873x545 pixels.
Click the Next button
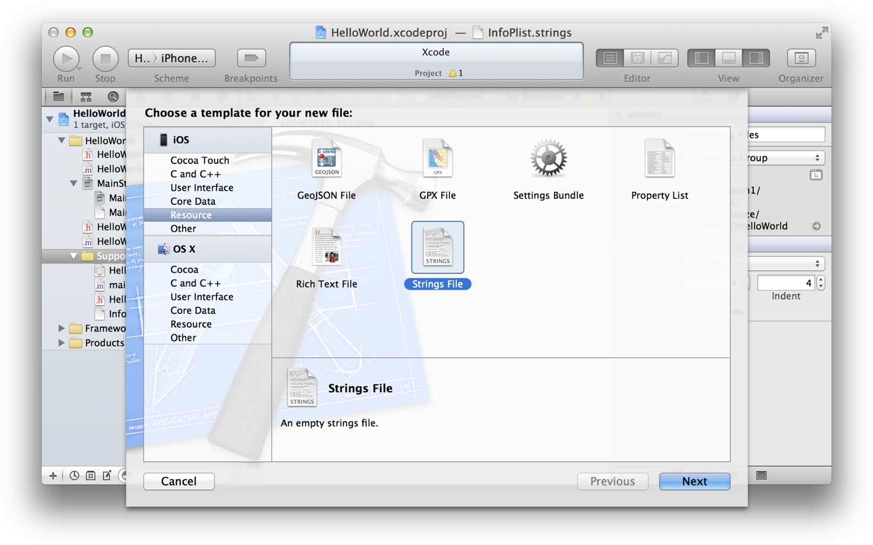694,481
